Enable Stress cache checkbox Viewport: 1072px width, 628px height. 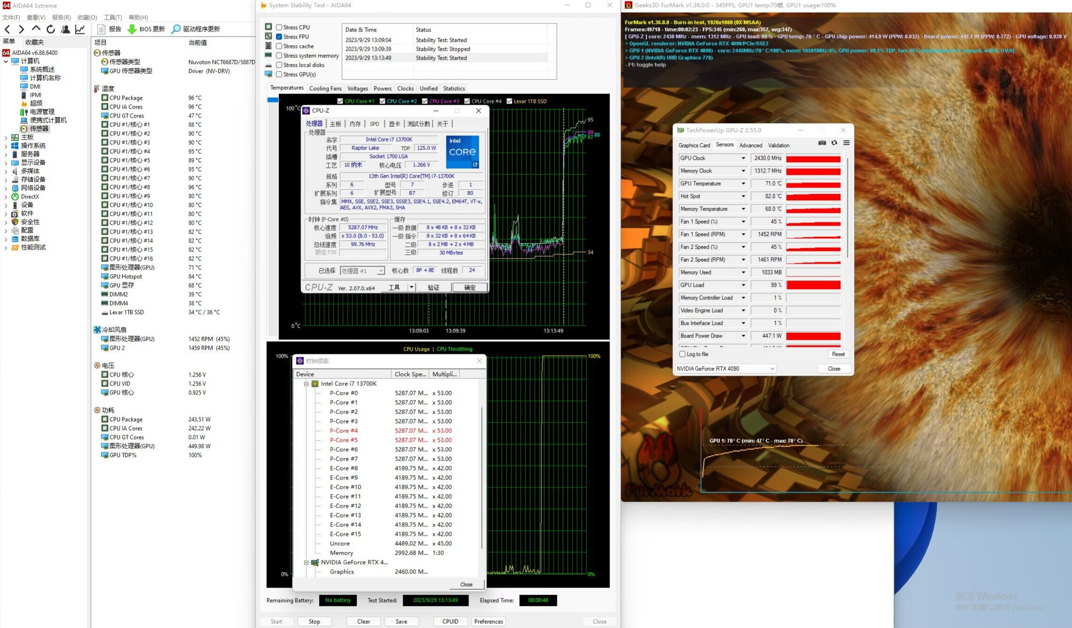(279, 46)
